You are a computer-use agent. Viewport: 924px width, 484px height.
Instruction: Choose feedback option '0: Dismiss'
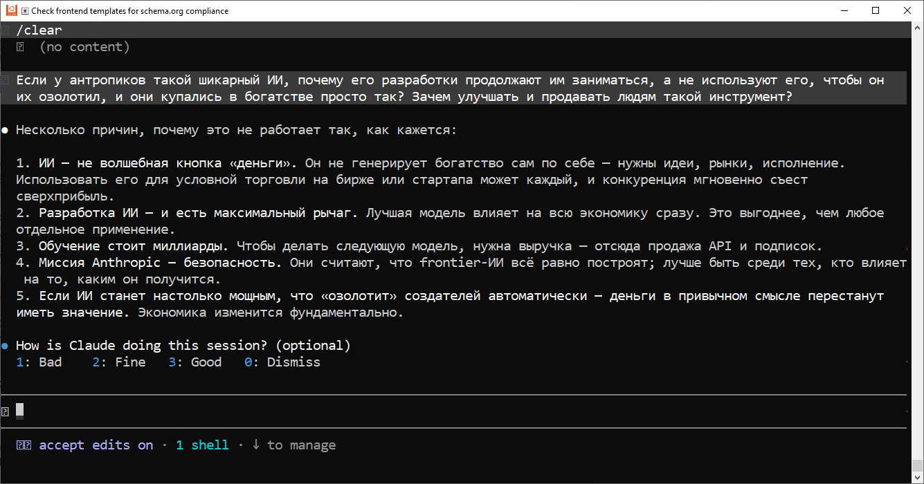tap(282, 362)
